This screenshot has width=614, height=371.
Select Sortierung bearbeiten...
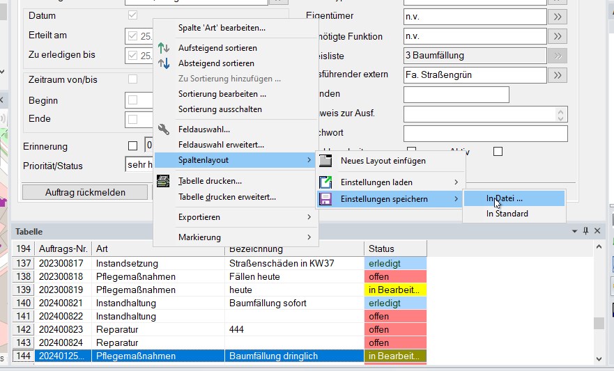coord(236,94)
